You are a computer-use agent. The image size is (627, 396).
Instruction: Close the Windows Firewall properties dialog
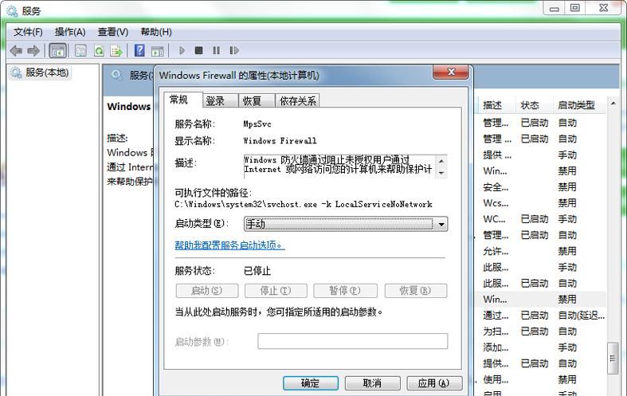click(451, 72)
